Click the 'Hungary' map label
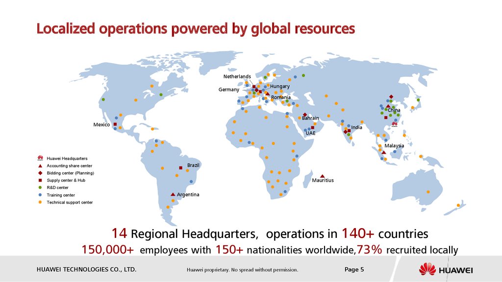The width and height of the screenshot is (502, 282). 280,86
